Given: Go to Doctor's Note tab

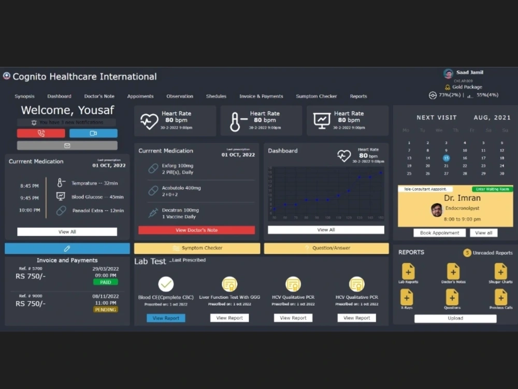Looking at the screenshot, I should point(99,96).
